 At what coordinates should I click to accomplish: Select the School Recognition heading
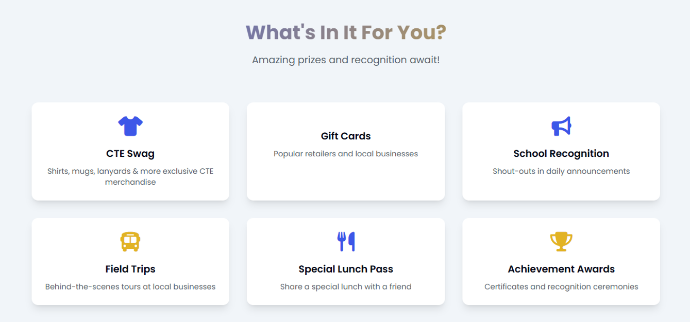coord(561,153)
